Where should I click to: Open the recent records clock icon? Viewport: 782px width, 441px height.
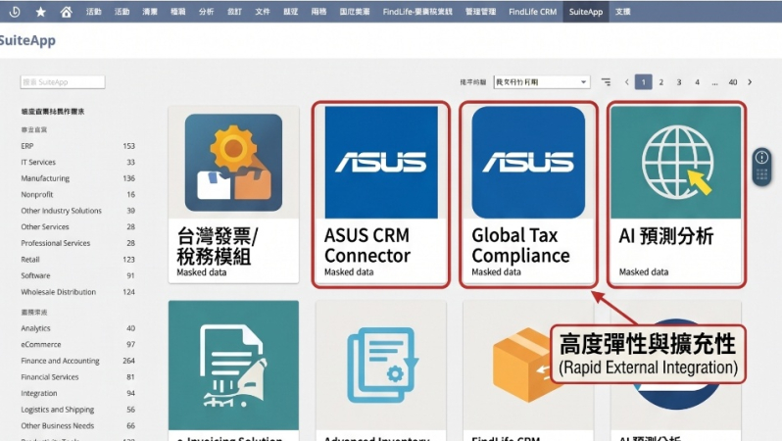point(15,12)
